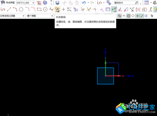Select the Arc tool
Image resolution: width=157 pixels, height=116 pixels.
pyautogui.click(x=15, y=9)
